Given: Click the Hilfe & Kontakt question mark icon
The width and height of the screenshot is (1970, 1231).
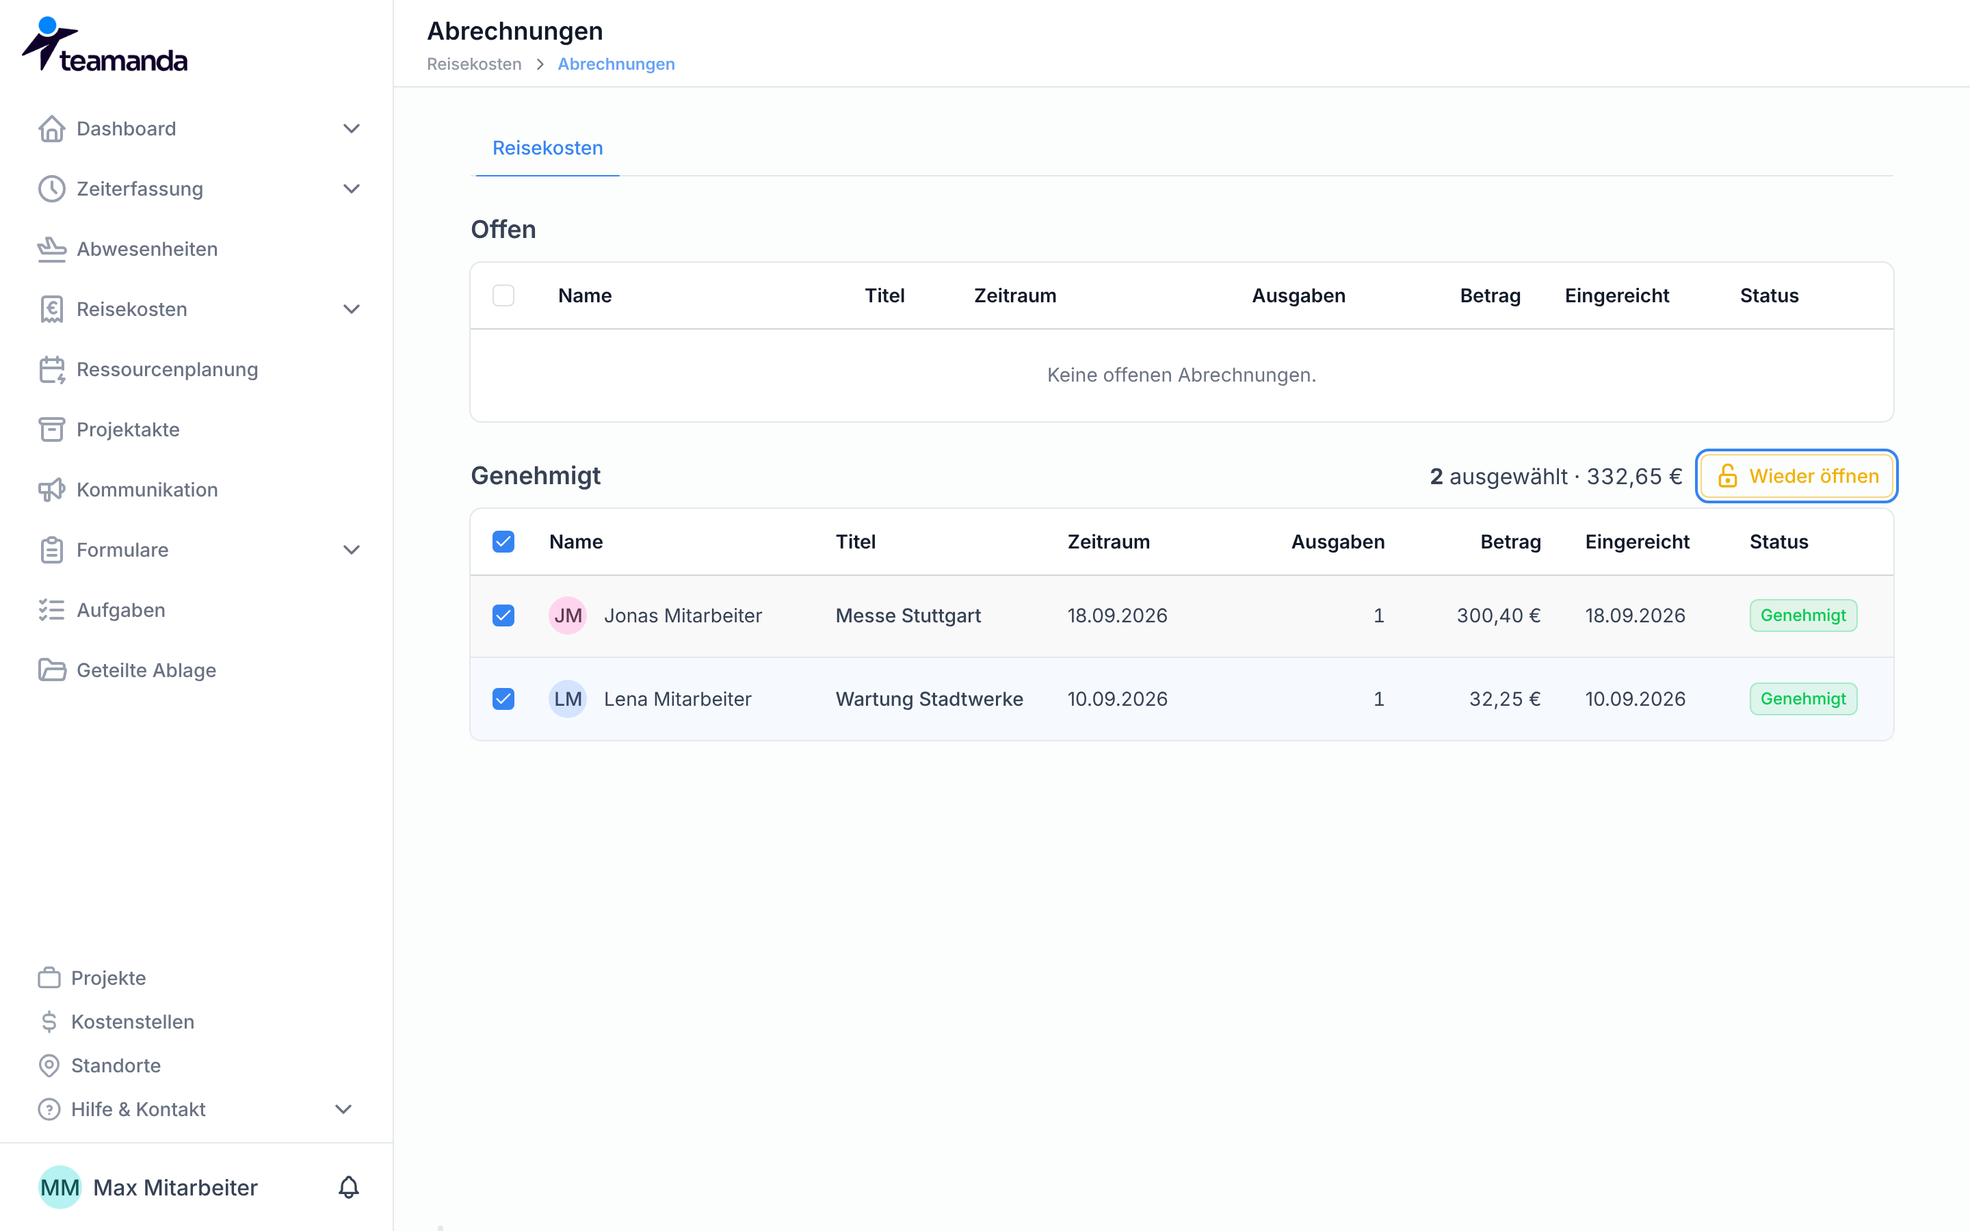Looking at the screenshot, I should [49, 1110].
